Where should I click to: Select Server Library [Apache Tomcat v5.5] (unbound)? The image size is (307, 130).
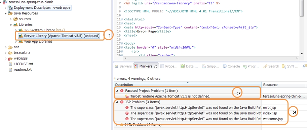62,36
